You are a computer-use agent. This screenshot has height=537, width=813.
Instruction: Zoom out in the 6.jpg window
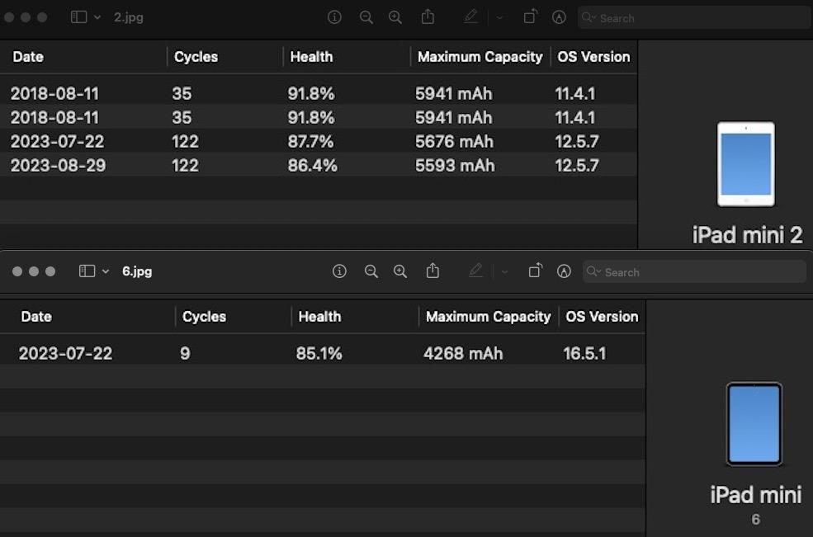pyautogui.click(x=371, y=271)
